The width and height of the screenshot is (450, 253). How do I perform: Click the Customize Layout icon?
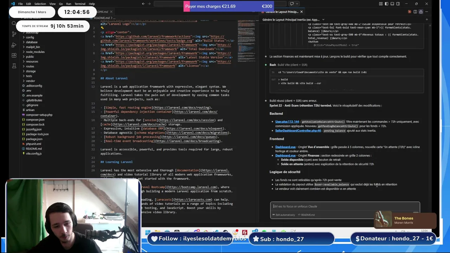pyautogui.click(x=381, y=4)
